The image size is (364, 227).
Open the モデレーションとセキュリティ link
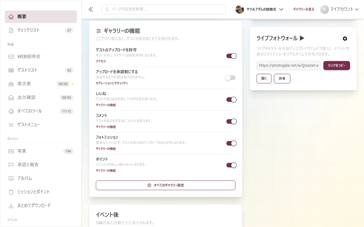(x=112, y=83)
